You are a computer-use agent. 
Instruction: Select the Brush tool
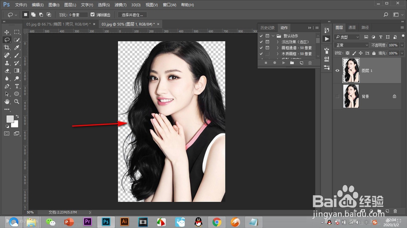coord(17,56)
